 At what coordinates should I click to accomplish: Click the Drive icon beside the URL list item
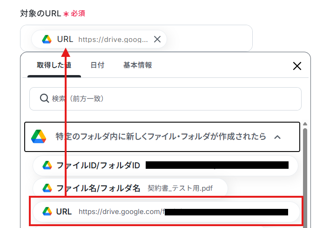47,211
